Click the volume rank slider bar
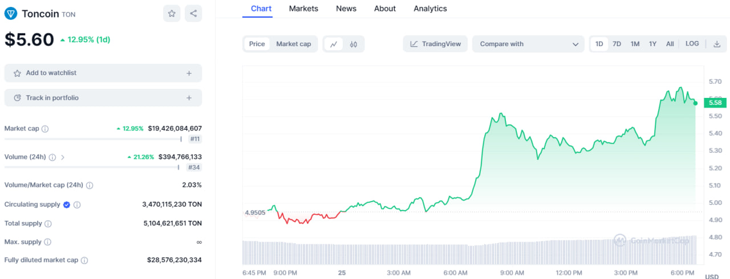This screenshot has height=279, width=730. point(92,167)
